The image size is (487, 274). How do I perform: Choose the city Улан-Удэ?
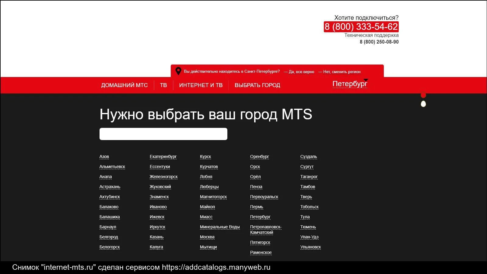tap(309, 237)
